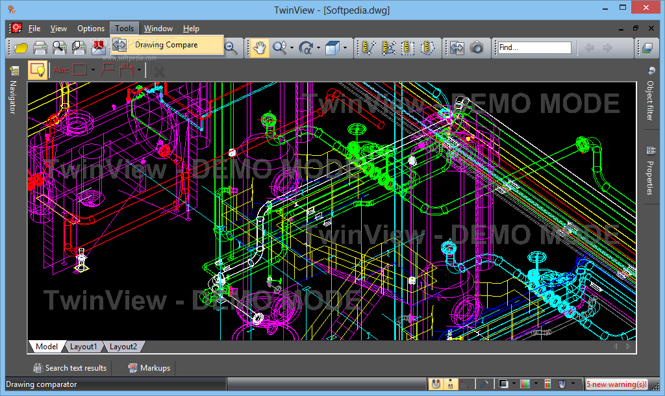The height and width of the screenshot is (396, 665).
Task: Switch to the Layout2 tab
Action: [123, 347]
